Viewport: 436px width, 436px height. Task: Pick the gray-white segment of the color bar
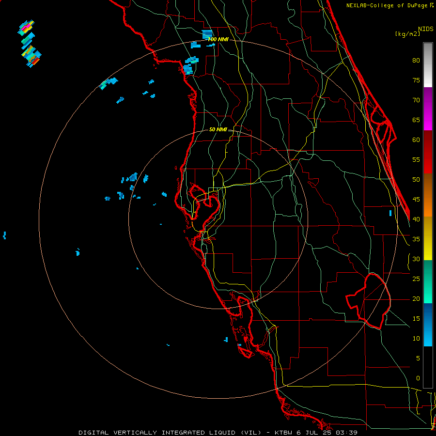click(x=428, y=65)
